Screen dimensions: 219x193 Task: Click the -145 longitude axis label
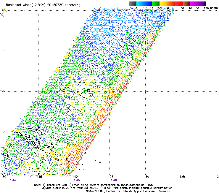pos(38,177)
